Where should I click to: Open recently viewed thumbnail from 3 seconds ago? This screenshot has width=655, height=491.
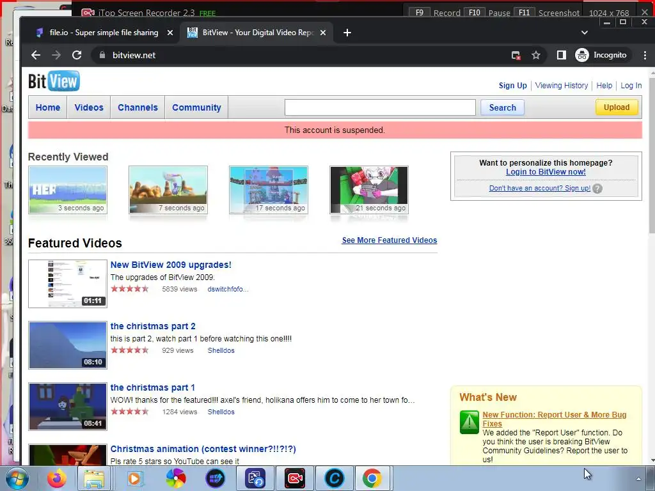(x=68, y=190)
